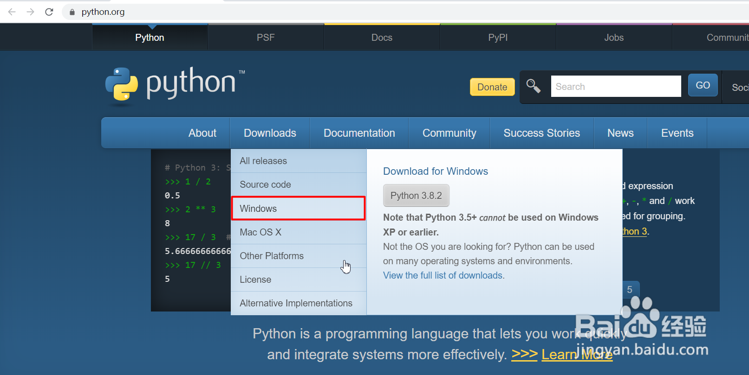Select the Jobs top tab
This screenshot has width=749, height=375.
coord(614,38)
